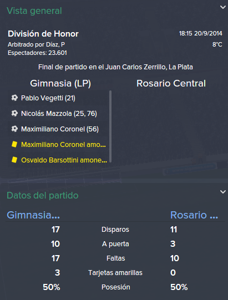Collapse the Vista general panel chevron
Viewport: 228px width, 300px height.
coord(223,7)
